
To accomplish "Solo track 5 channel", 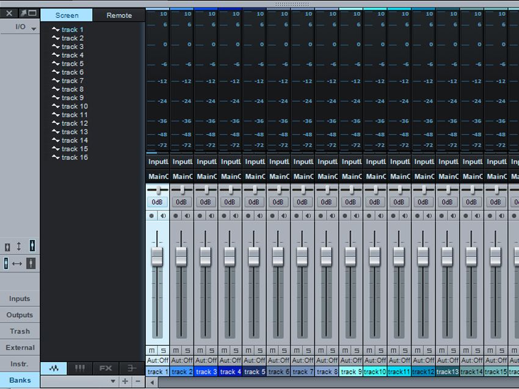I will pyautogui.click(x=260, y=351).
